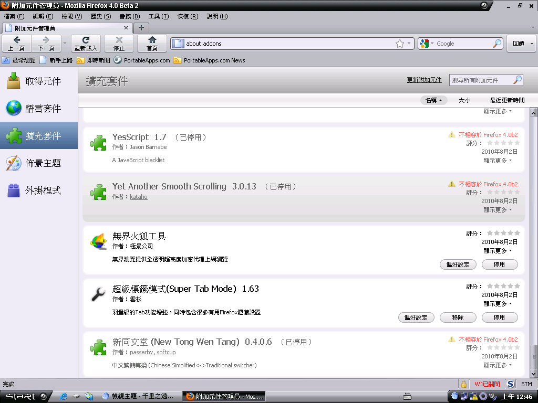This screenshot has height=403, width=538.
Task: Open Internet Explorer from taskbar quick launch
Action: [64, 397]
